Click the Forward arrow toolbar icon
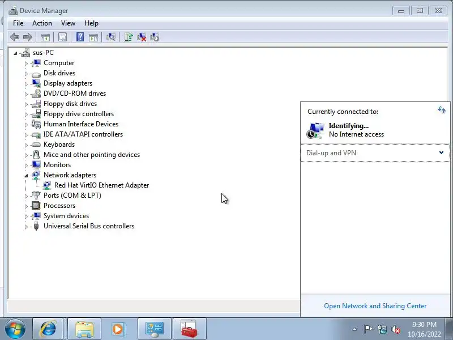The width and height of the screenshot is (453, 340). 28,37
